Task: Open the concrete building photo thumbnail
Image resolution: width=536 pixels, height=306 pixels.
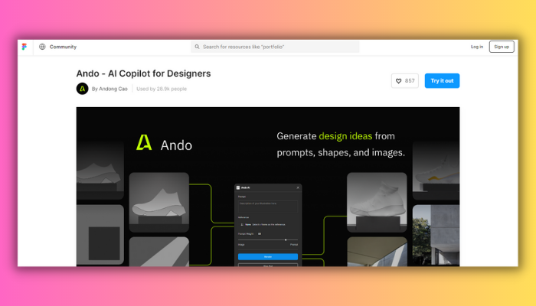Action: coord(436,235)
